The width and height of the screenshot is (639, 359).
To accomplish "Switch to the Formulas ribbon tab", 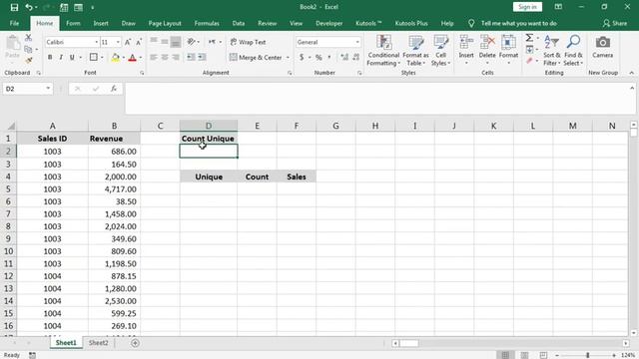I will [207, 23].
